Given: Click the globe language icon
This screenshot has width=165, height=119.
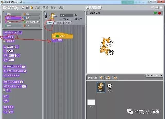Looking at the screenshot, I should point(23,8).
